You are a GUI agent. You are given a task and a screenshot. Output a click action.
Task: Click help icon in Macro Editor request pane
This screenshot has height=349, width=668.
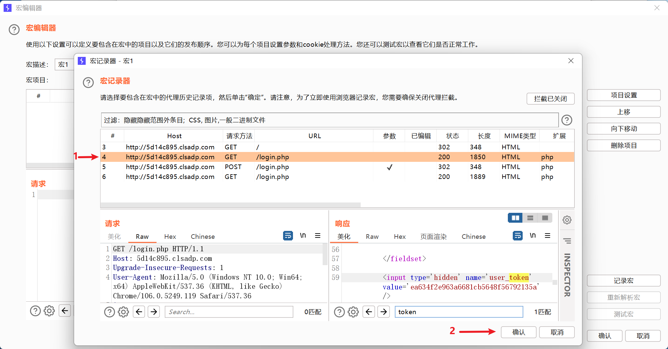pyautogui.click(x=35, y=311)
